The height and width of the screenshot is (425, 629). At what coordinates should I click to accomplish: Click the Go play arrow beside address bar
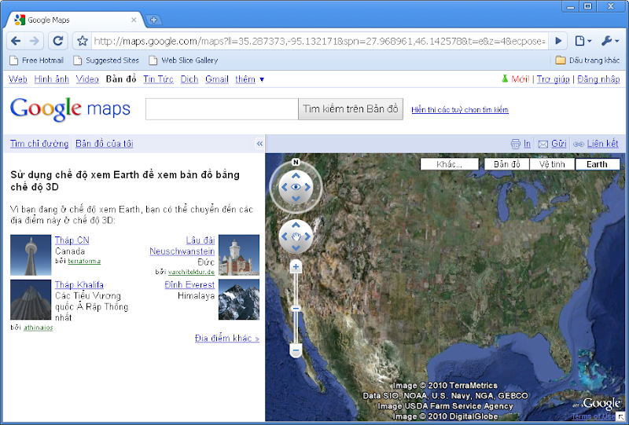point(558,41)
